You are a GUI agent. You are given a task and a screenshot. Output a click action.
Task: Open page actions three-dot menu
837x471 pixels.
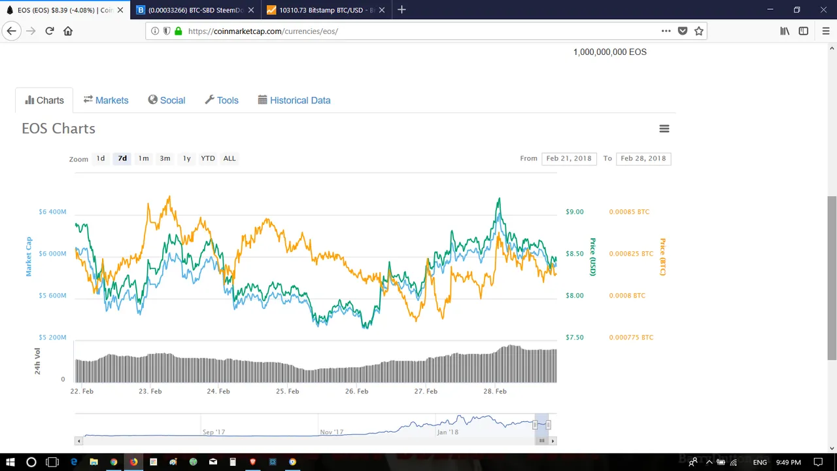[666, 31]
